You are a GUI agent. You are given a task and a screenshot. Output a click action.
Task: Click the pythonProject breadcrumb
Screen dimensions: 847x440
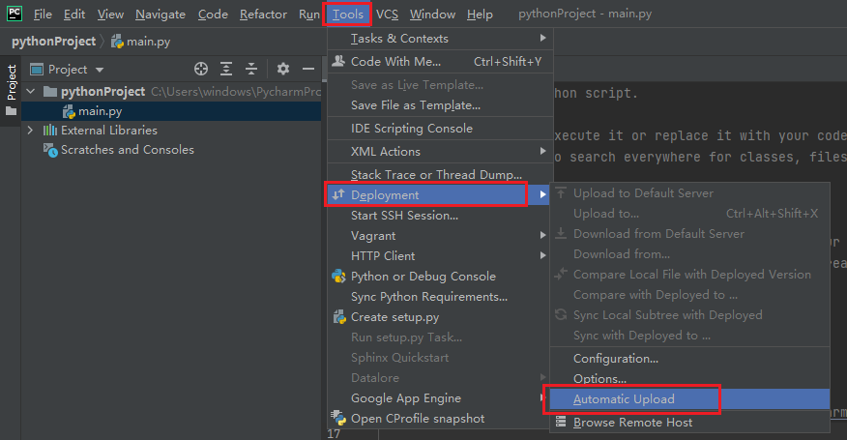coord(53,42)
